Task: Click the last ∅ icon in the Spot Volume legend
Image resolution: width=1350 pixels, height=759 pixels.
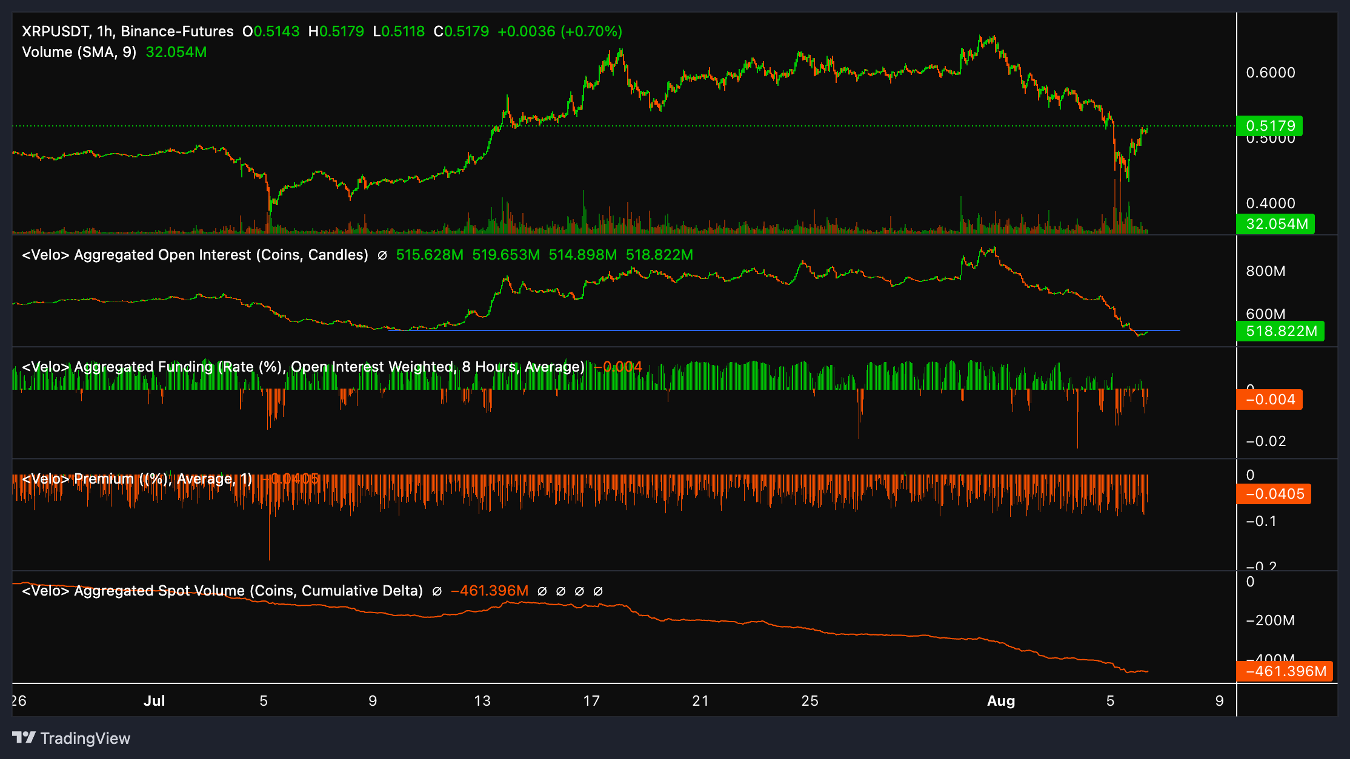Action: pyautogui.click(x=599, y=591)
